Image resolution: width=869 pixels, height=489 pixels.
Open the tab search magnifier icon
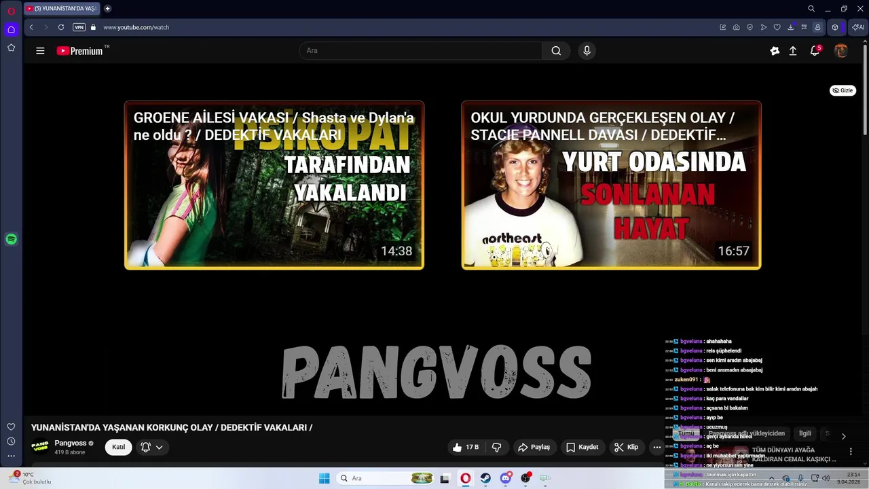tap(811, 9)
